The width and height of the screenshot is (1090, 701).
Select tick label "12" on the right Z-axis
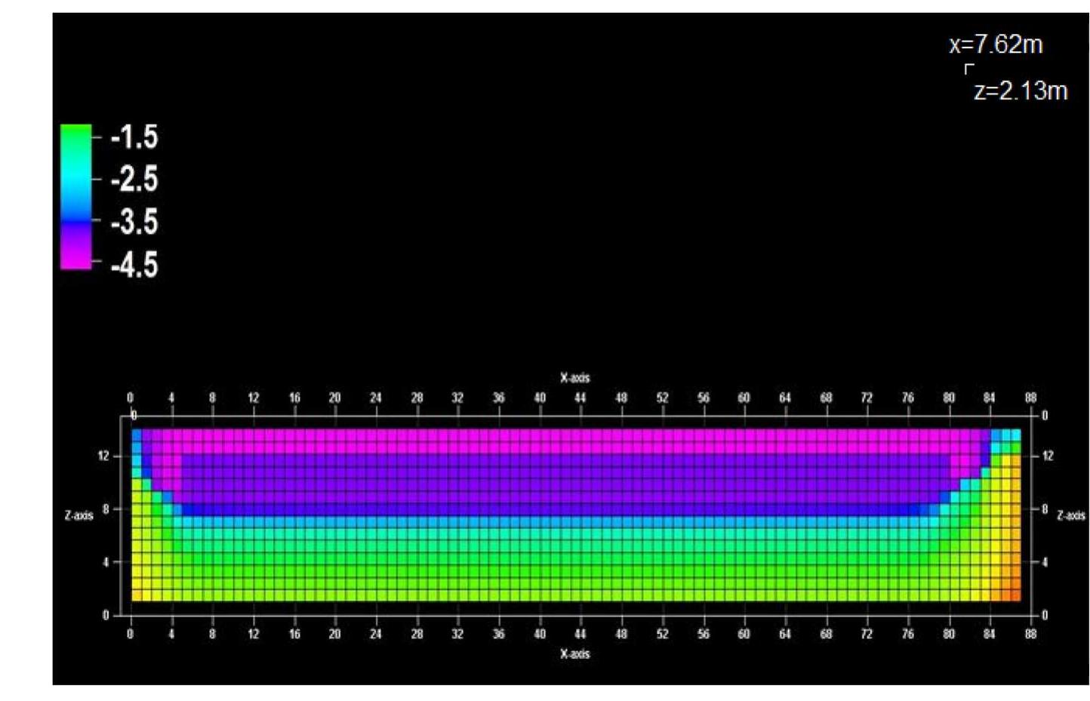[1048, 456]
